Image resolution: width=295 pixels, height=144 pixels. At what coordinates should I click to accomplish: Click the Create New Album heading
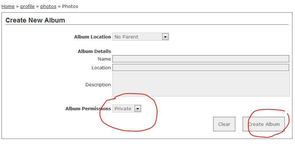click(x=35, y=20)
